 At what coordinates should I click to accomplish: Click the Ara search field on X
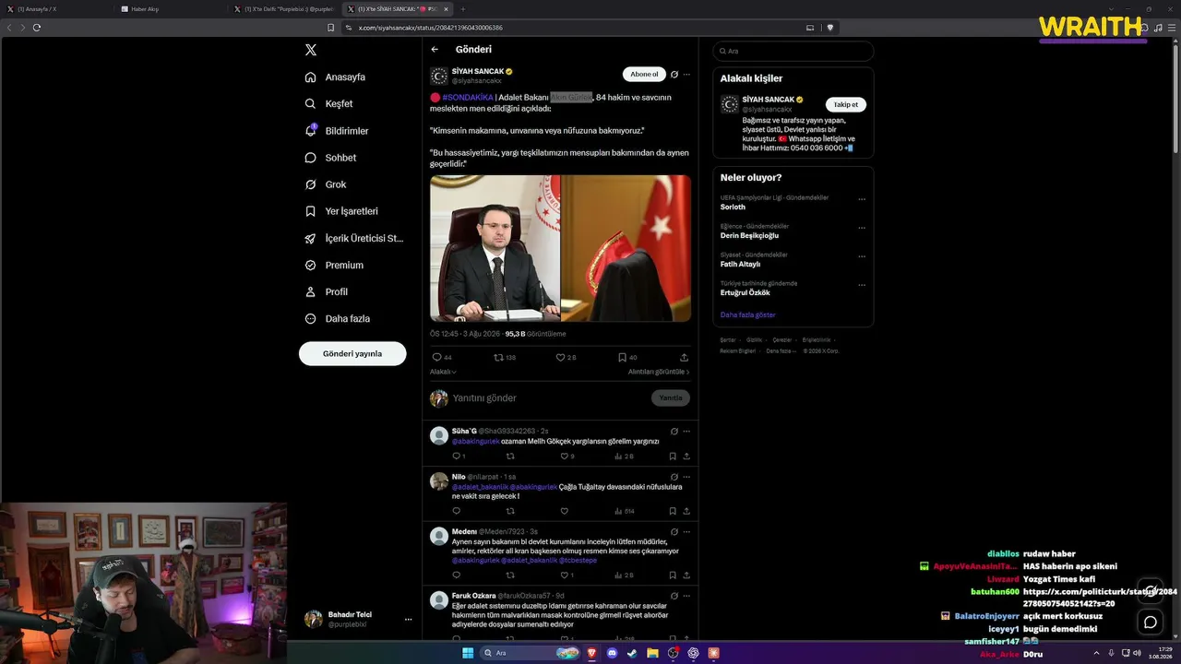click(793, 51)
